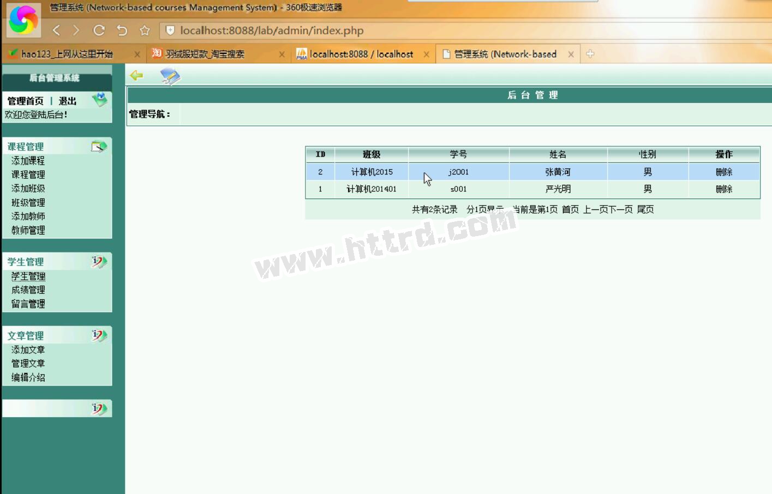Click the 班级 column header
772x494 pixels.
pyautogui.click(x=372, y=155)
